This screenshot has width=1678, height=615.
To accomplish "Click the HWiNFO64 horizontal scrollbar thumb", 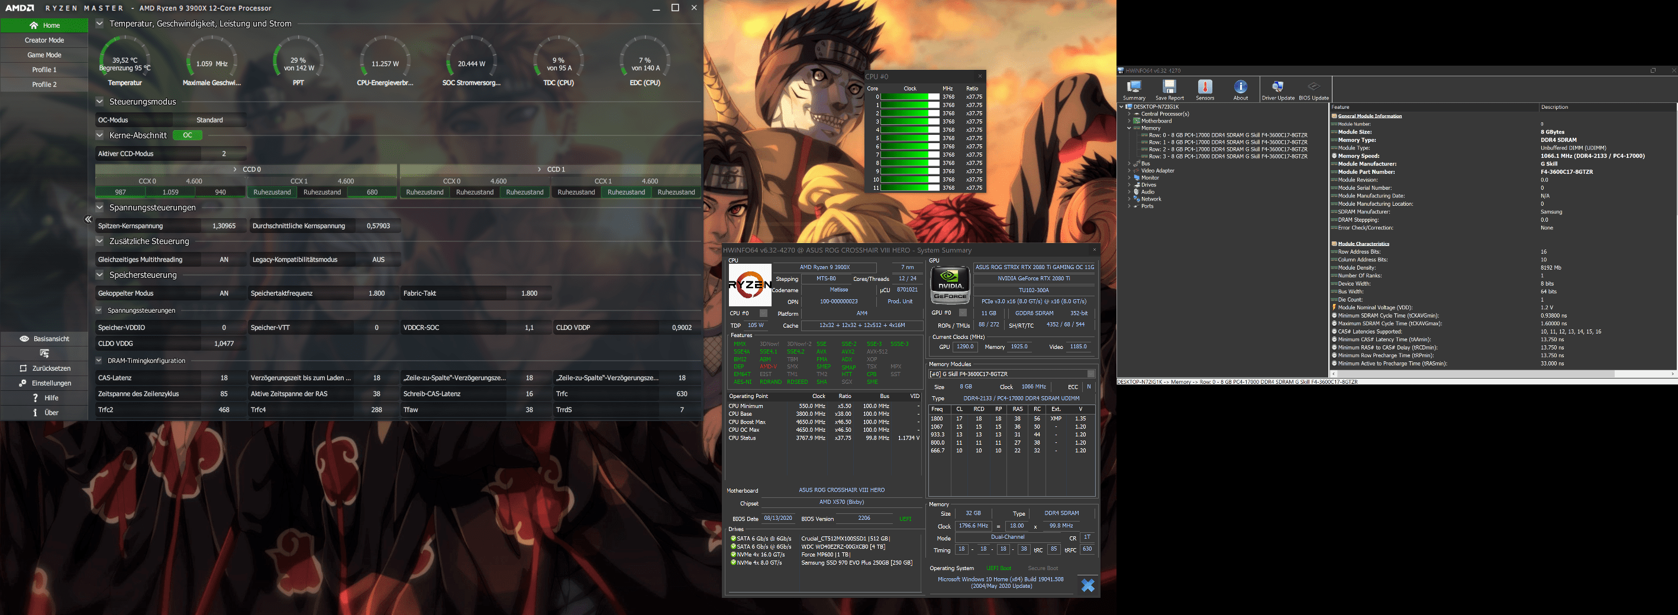I will point(1475,374).
